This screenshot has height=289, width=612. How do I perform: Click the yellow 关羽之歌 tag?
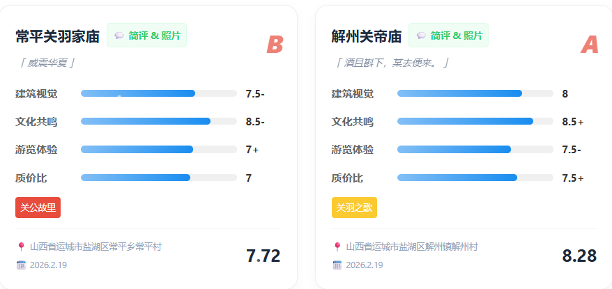[x=354, y=208]
